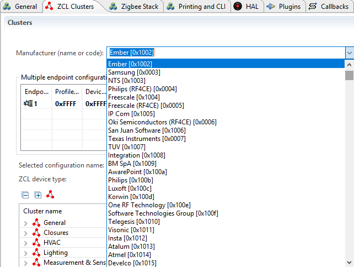Select Insta [0x1012]
The width and height of the screenshot is (354, 267).
[x=226, y=238]
